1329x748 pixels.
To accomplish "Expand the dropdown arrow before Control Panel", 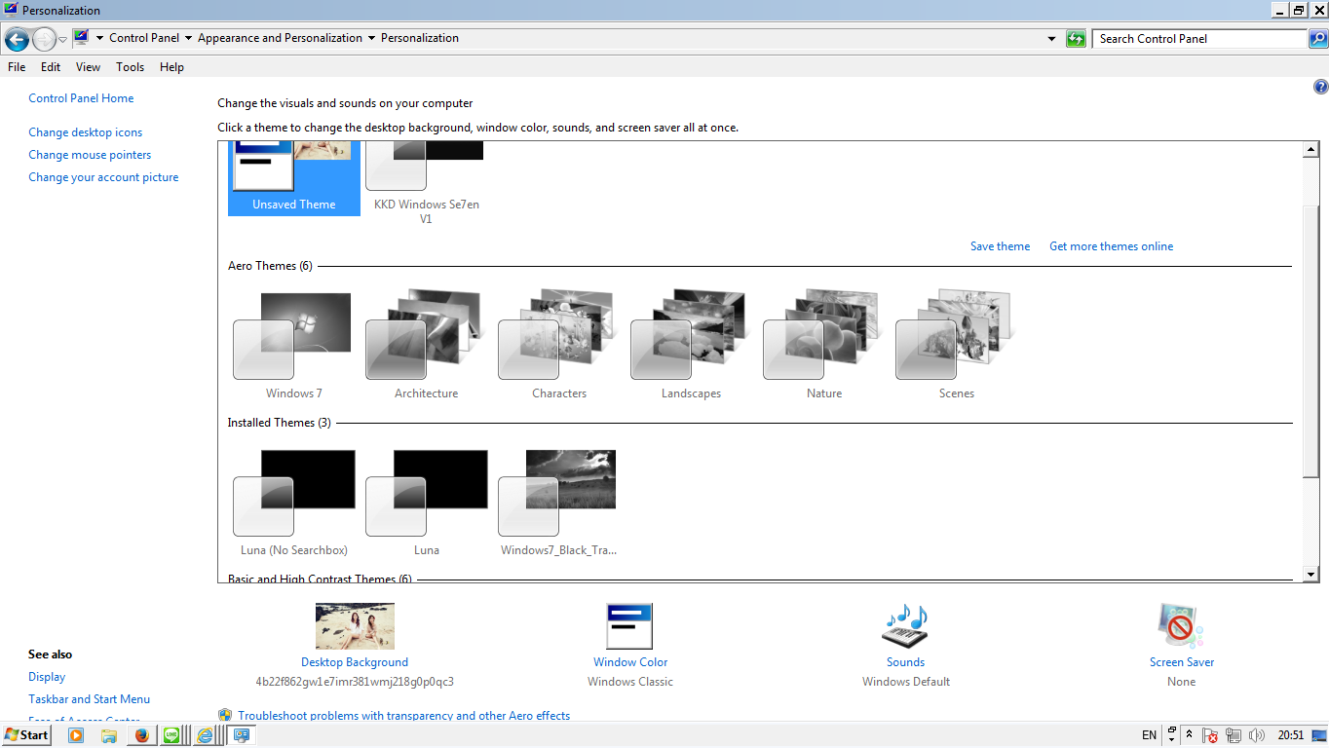I will click(x=99, y=39).
